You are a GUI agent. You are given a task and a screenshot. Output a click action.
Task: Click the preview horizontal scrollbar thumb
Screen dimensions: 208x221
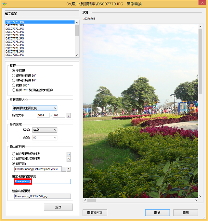tap(92, 200)
